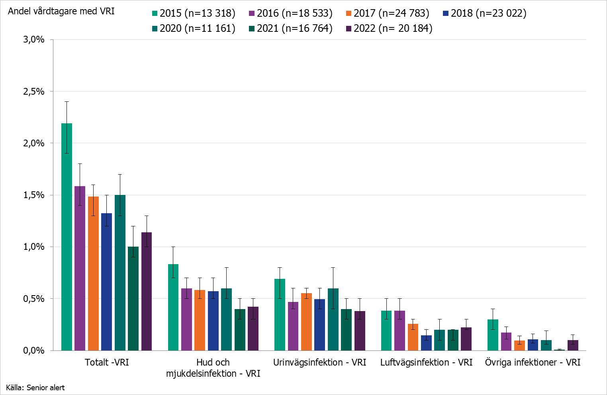Viewport: 607px width, 395px height.
Task: Select the orange 2017 bar in Totalt -VRI
Action: click(x=93, y=273)
